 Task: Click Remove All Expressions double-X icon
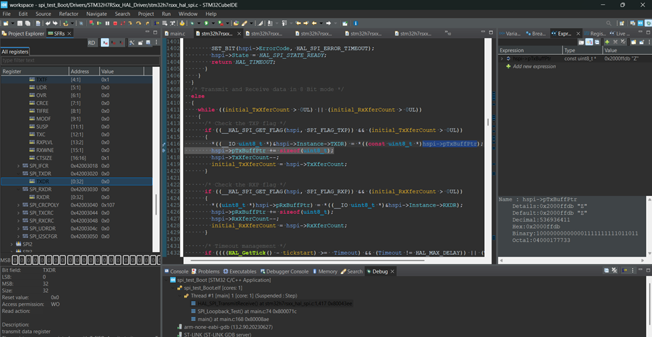(x=623, y=42)
